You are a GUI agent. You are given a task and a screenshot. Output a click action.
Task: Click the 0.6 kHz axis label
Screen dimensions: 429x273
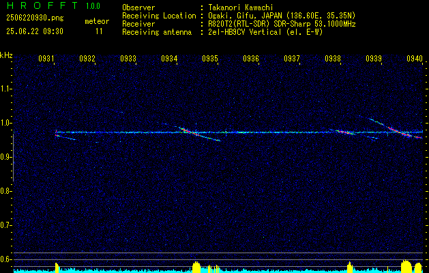(x=5, y=259)
